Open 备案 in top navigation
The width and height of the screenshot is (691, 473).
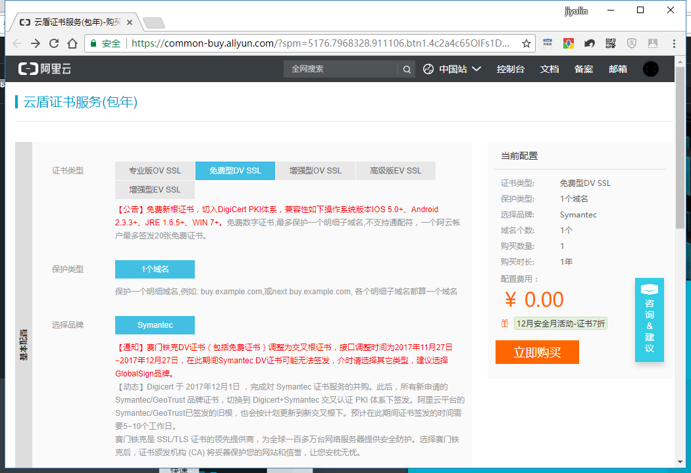click(584, 69)
